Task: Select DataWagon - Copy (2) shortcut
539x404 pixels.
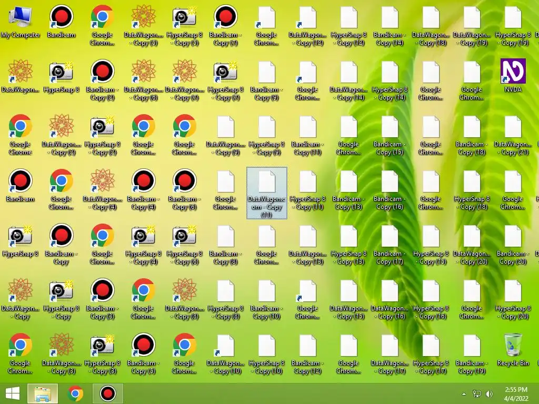Action: [61, 135]
